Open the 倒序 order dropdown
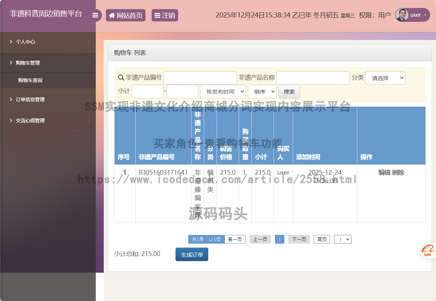Screen dimensions: 436x301 coord(262,92)
